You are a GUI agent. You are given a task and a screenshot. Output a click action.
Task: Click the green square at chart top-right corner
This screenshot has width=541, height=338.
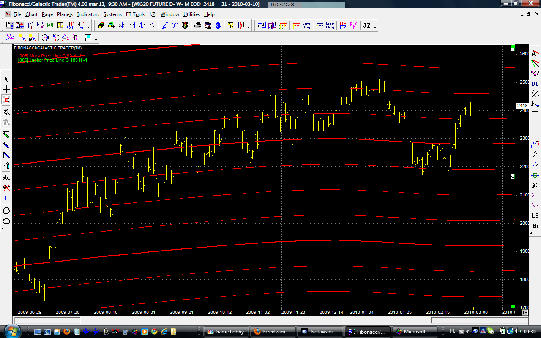pos(513,46)
